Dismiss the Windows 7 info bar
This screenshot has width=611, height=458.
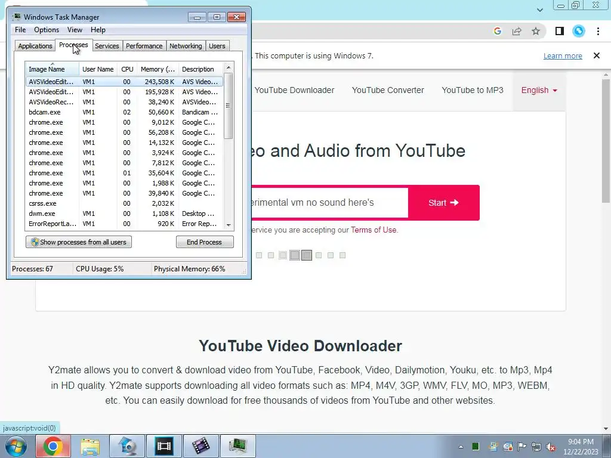coord(597,55)
